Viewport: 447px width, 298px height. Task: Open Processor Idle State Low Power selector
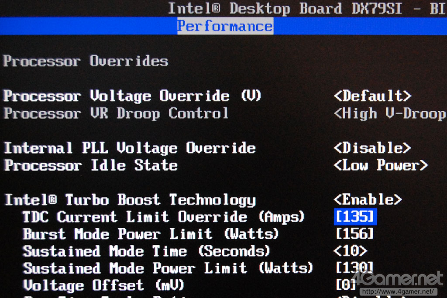(x=381, y=165)
